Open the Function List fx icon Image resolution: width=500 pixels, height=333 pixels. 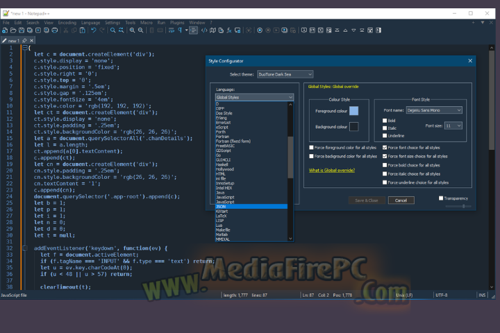tap(229, 31)
